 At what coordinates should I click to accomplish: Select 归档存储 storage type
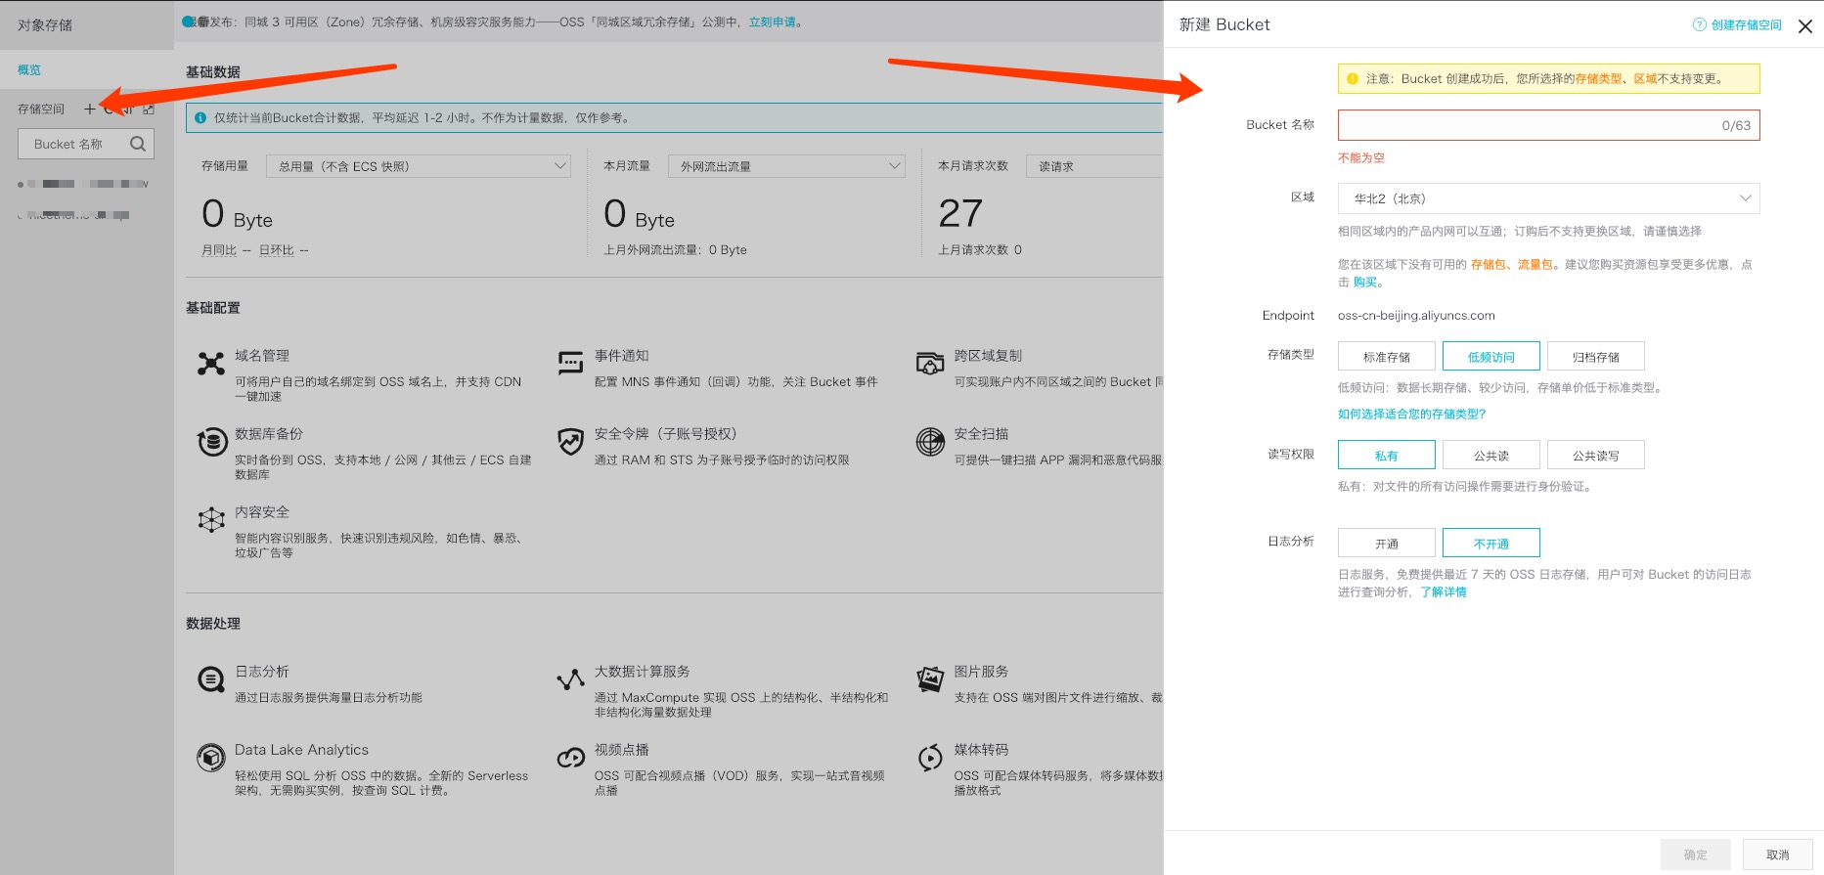1595,356
